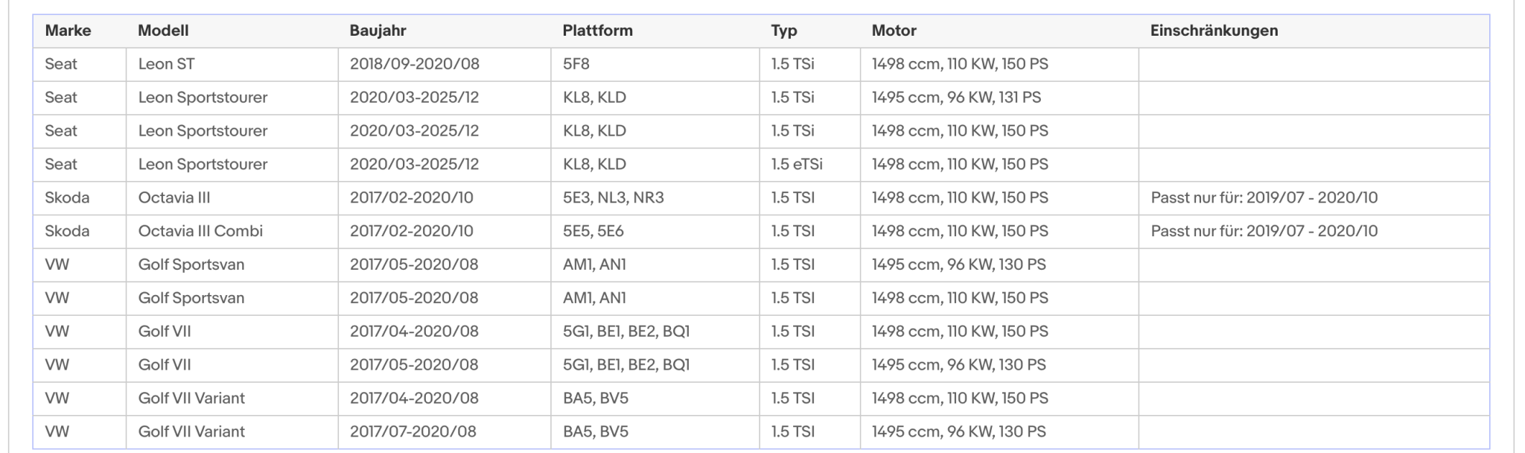Click Golf VII Variant in the 2017/07-2020/08 row
Screen dimensions: 1525x453
[x=232, y=431]
